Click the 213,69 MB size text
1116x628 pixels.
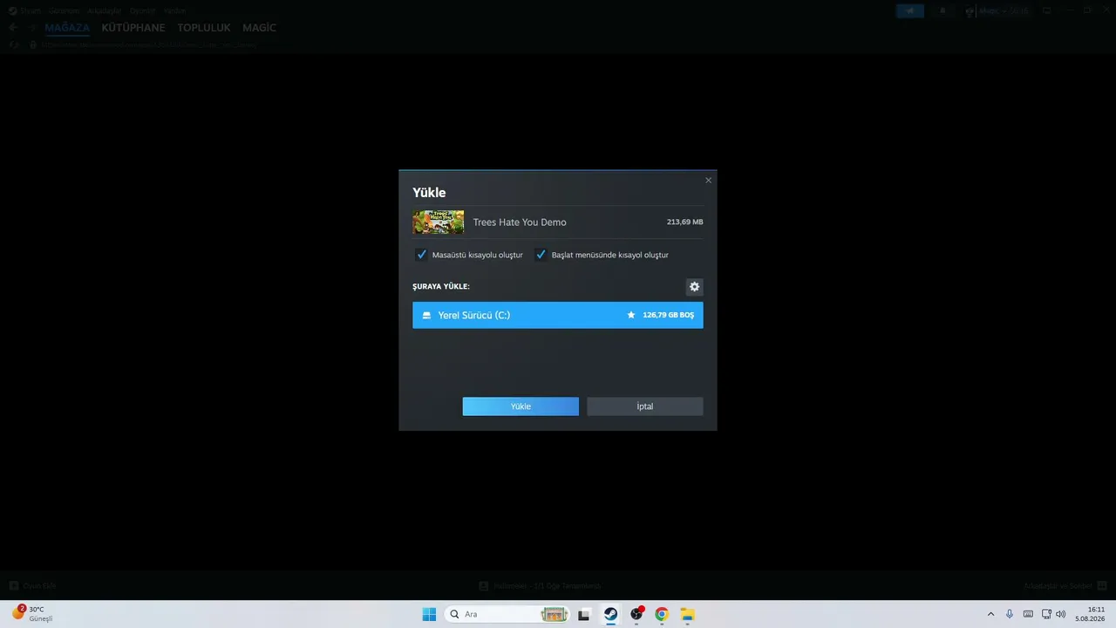point(684,222)
